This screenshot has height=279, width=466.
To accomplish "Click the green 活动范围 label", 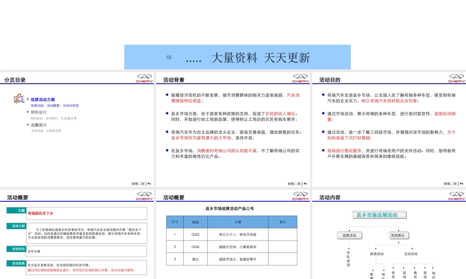I will 16,263.
